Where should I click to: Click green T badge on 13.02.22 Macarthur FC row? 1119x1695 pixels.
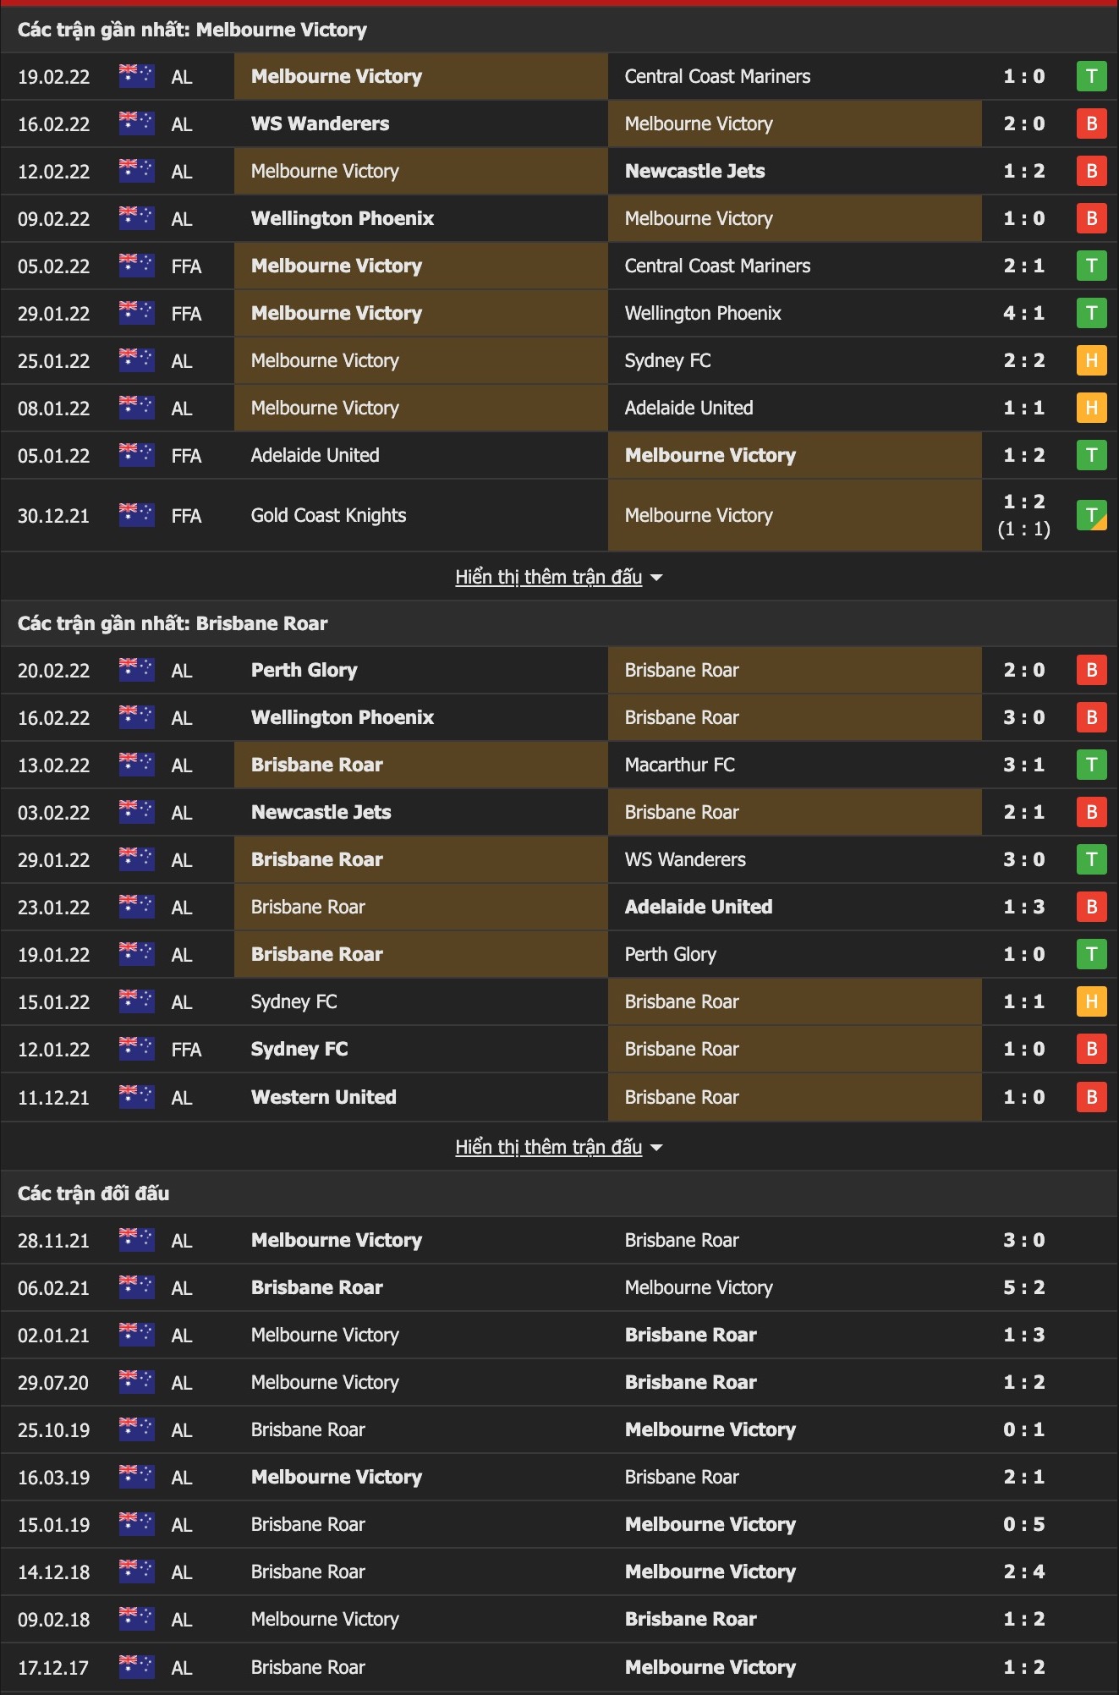(x=1091, y=765)
